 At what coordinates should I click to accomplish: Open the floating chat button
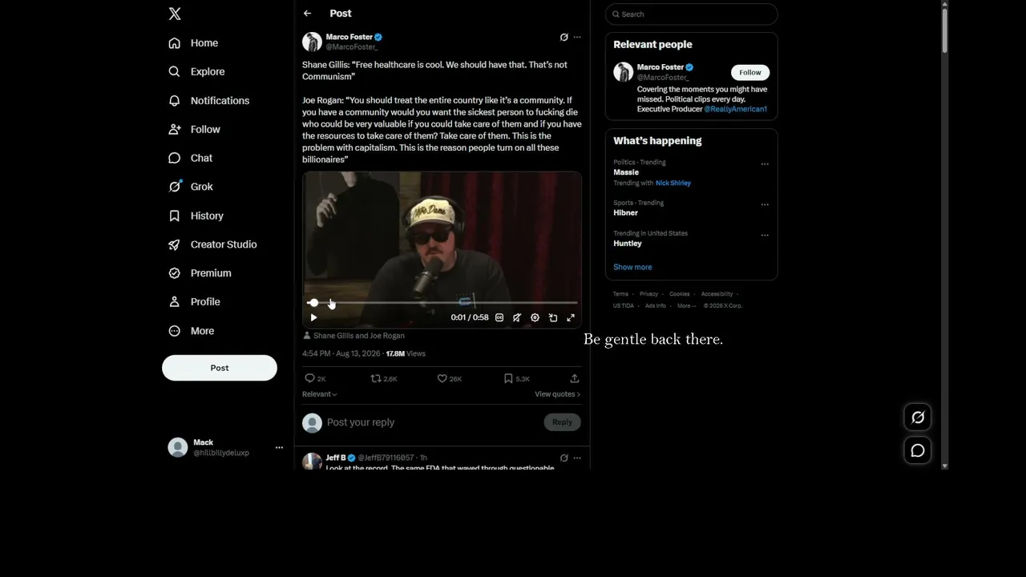pos(918,450)
